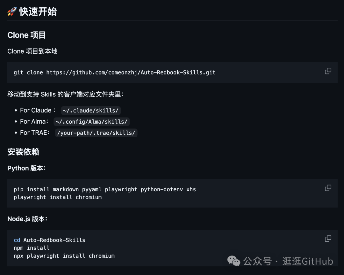344x275 pixels.
Task: Click the '快速开始' section heading
Action: pyautogui.click(x=38, y=11)
